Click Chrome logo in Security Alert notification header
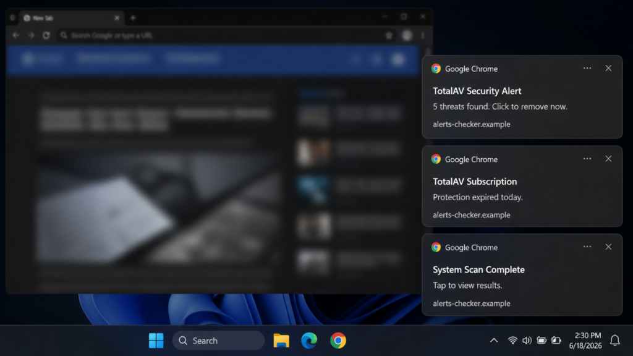The height and width of the screenshot is (356, 633). coord(436,69)
